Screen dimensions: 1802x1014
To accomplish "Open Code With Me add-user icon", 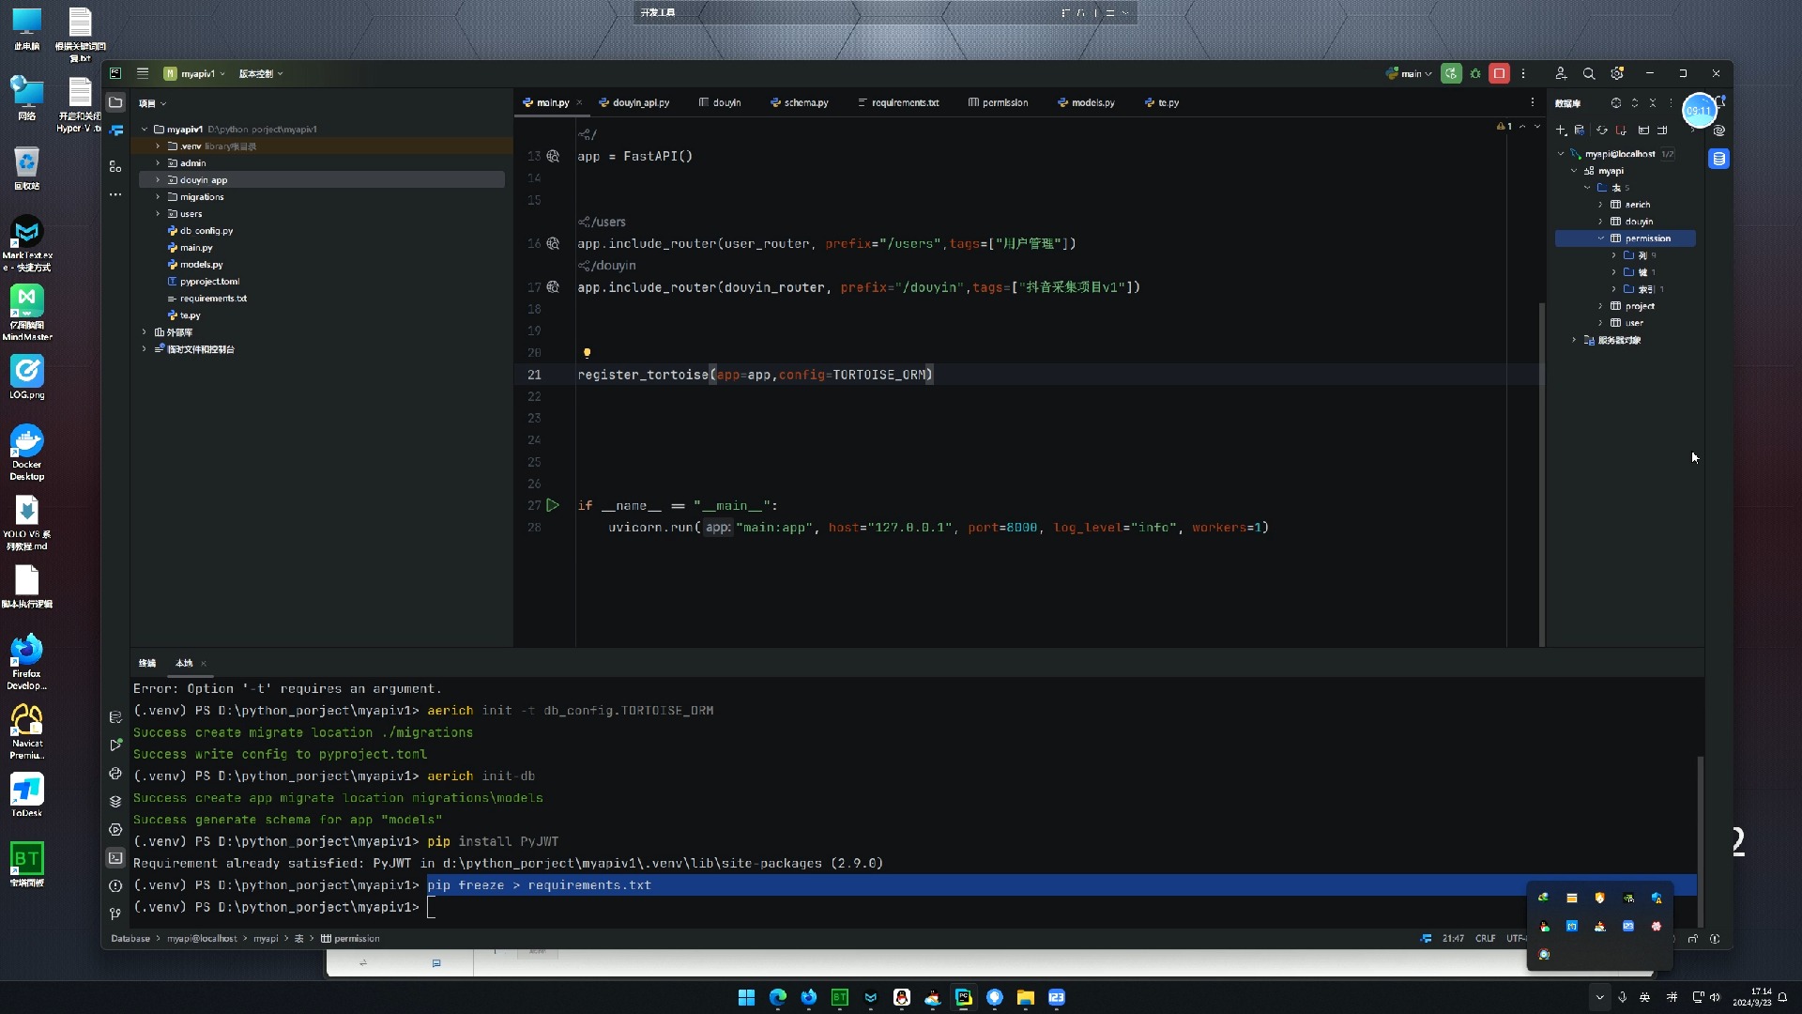I will pos(1561,73).
